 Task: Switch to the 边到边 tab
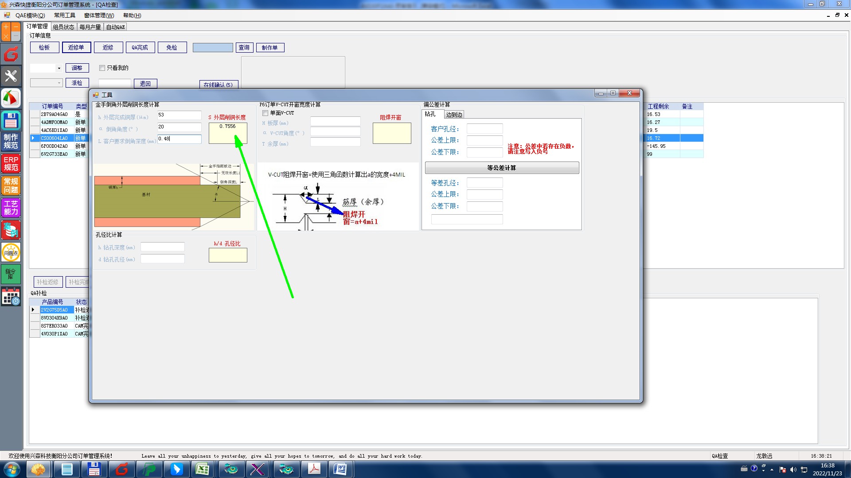pos(454,115)
